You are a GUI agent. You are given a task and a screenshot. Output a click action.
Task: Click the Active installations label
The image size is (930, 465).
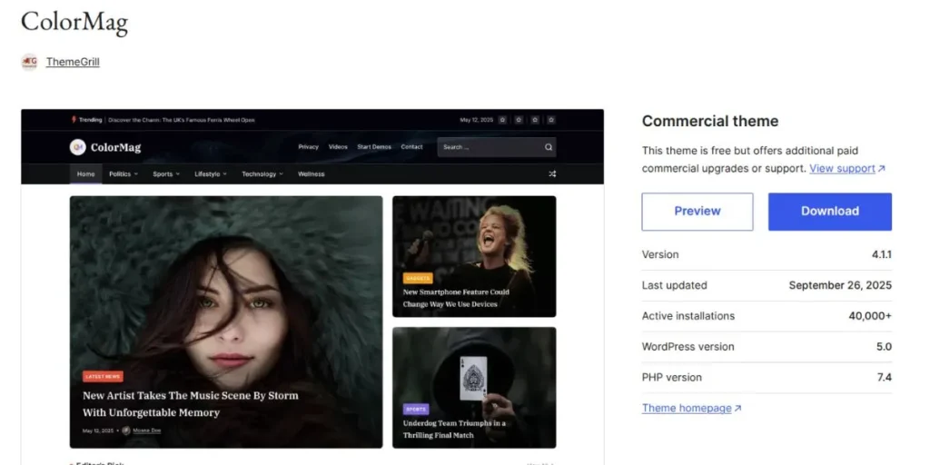pyautogui.click(x=688, y=316)
